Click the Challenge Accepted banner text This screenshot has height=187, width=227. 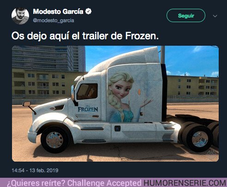104,183
